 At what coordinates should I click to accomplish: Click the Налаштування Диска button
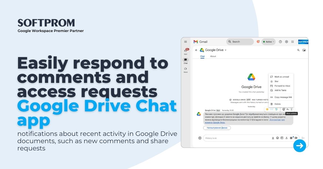tap(217, 128)
